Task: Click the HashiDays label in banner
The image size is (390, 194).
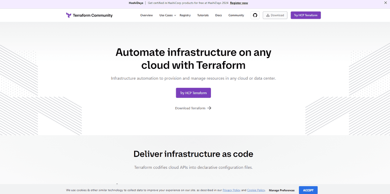Action: (x=136, y=3)
